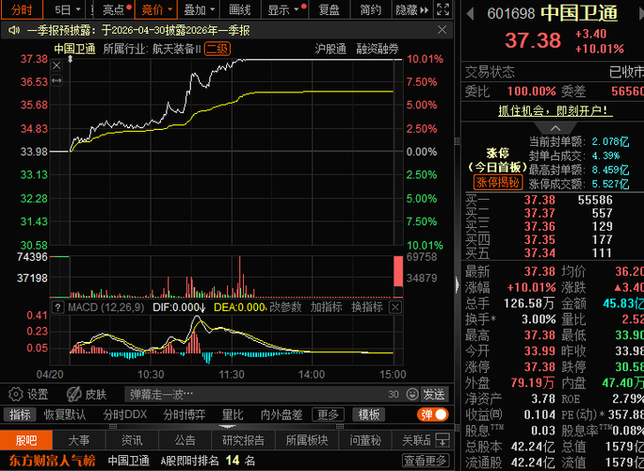Open the tab list dropdown next to 关联品
The image size is (644, 471).
click(443, 441)
